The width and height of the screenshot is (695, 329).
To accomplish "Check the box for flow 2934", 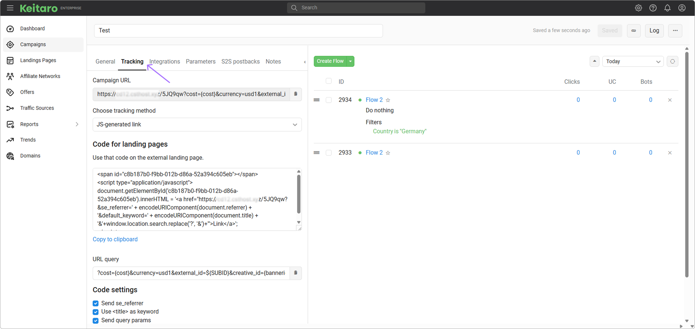I will pos(329,100).
